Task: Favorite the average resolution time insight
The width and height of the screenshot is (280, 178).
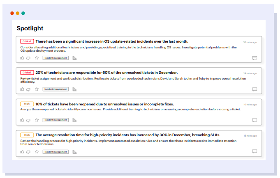Action: [37, 152]
